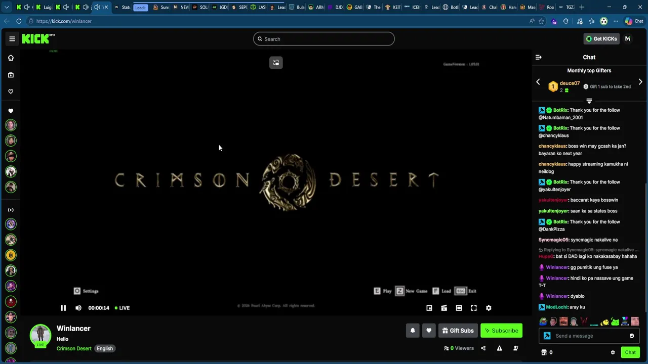Share the stream using the share icon
This screenshot has height=364, width=648.
(x=483, y=348)
